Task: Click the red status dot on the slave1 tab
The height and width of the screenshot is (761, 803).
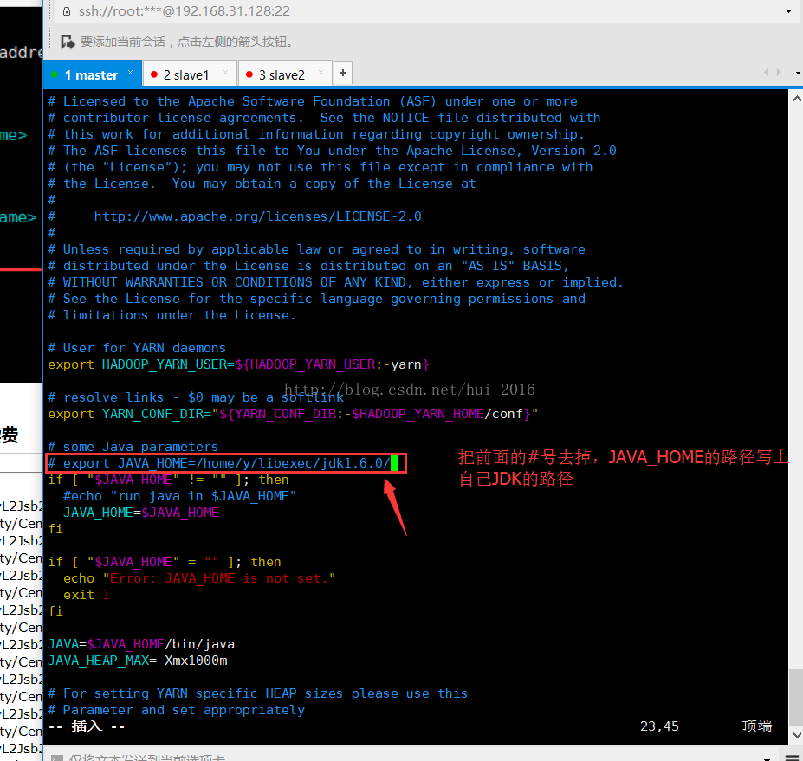Action: 154,74
